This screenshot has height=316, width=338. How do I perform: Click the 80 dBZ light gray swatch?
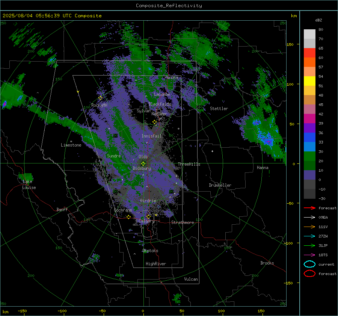click(309, 34)
